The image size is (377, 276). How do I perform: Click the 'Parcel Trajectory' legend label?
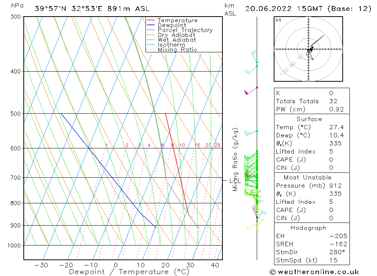[185, 30]
